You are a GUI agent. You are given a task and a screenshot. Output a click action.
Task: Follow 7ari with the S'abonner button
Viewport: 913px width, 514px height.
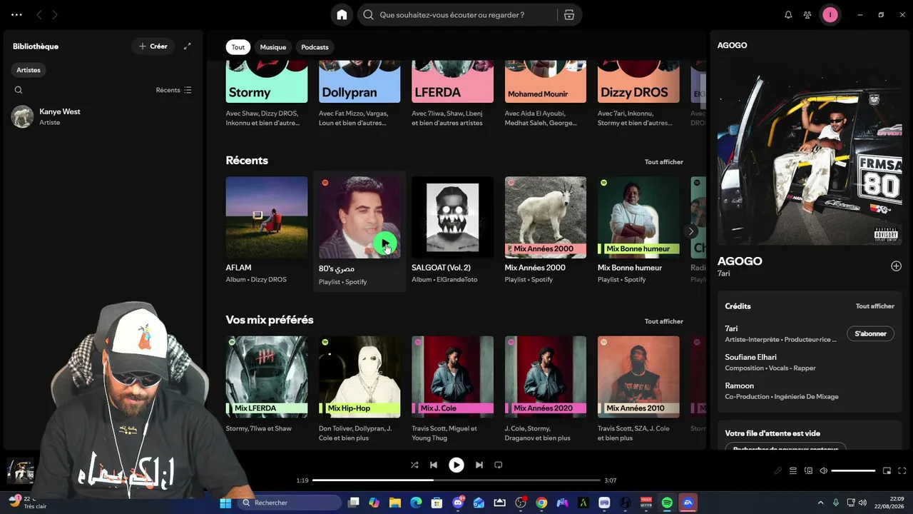[x=871, y=333]
